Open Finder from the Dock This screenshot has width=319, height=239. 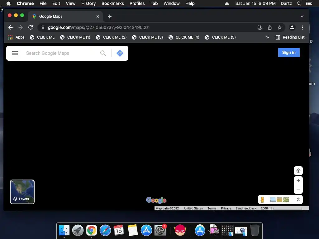pyautogui.click(x=64, y=230)
